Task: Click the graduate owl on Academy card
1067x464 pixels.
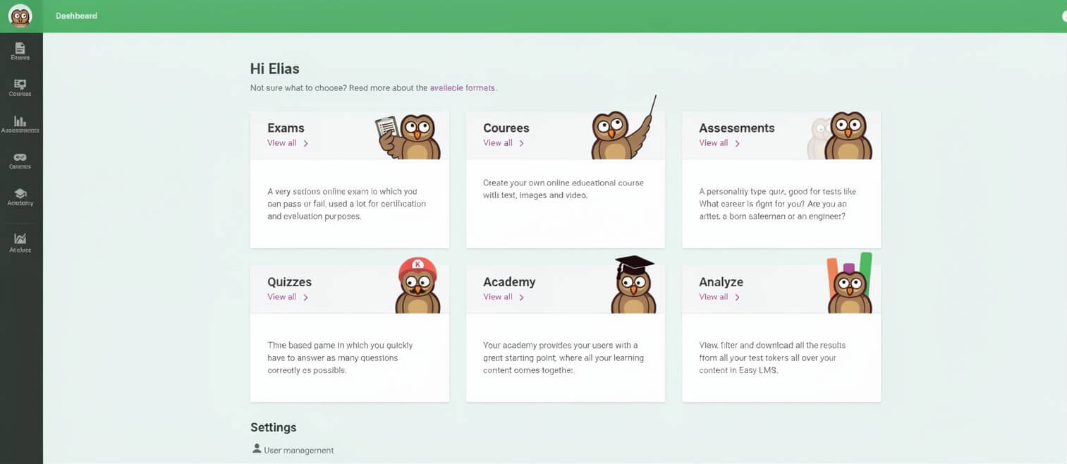Action: tap(633, 285)
